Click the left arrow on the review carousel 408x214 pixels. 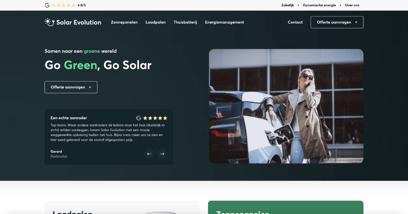click(149, 154)
